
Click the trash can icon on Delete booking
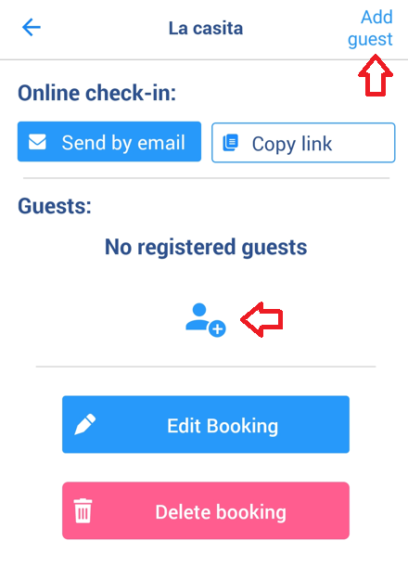coord(83,510)
